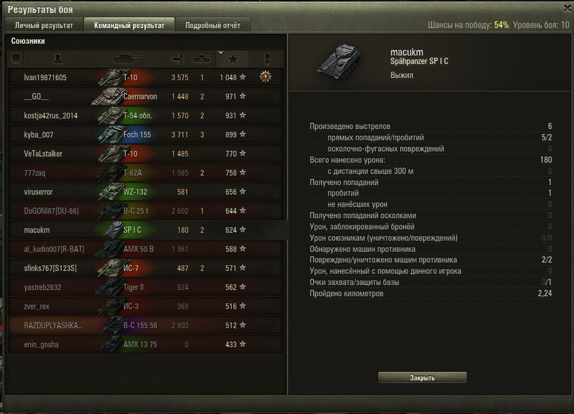The height and width of the screenshot is (414, 574).
Task: Sort allies by player name icon
Action: 58,59
